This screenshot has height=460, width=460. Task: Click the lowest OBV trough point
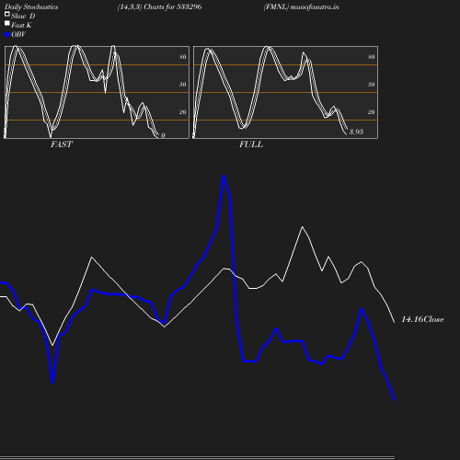(52, 383)
